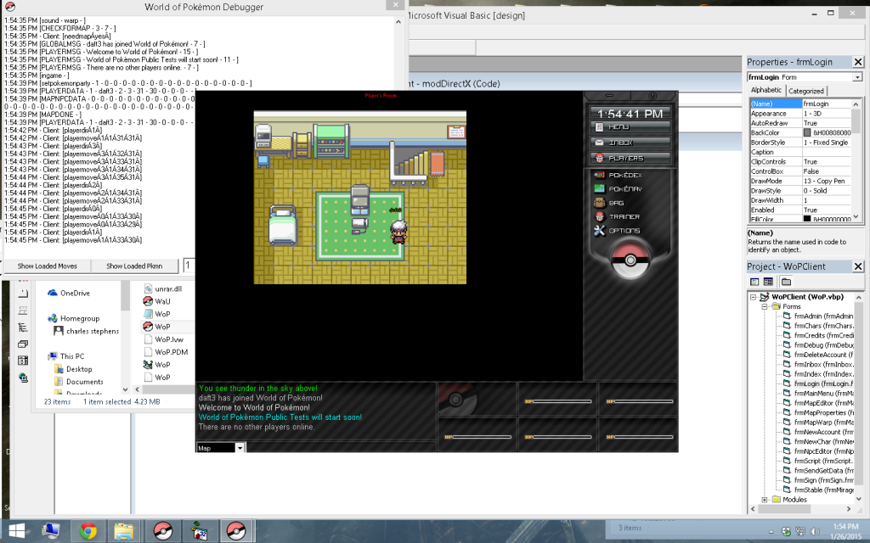Click the FillColor swatch in Properties
The image size is (870, 543).
[807, 219]
